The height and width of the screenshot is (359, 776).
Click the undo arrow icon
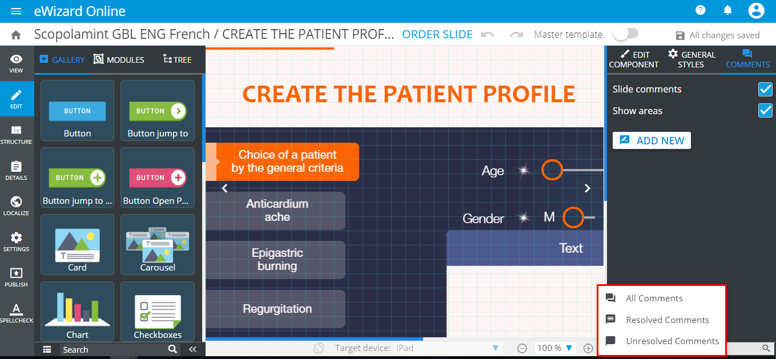(488, 35)
